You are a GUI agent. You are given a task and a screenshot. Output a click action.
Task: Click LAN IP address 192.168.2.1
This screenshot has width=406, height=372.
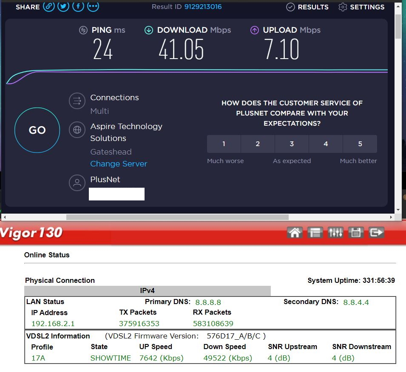pyautogui.click(x=53, y=324)
